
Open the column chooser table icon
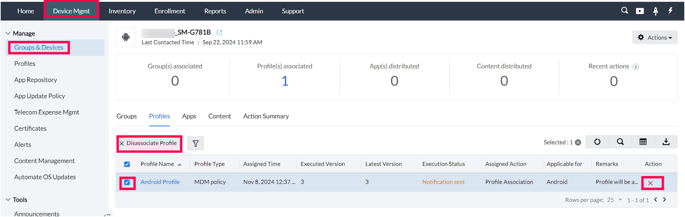click(643, 142)
